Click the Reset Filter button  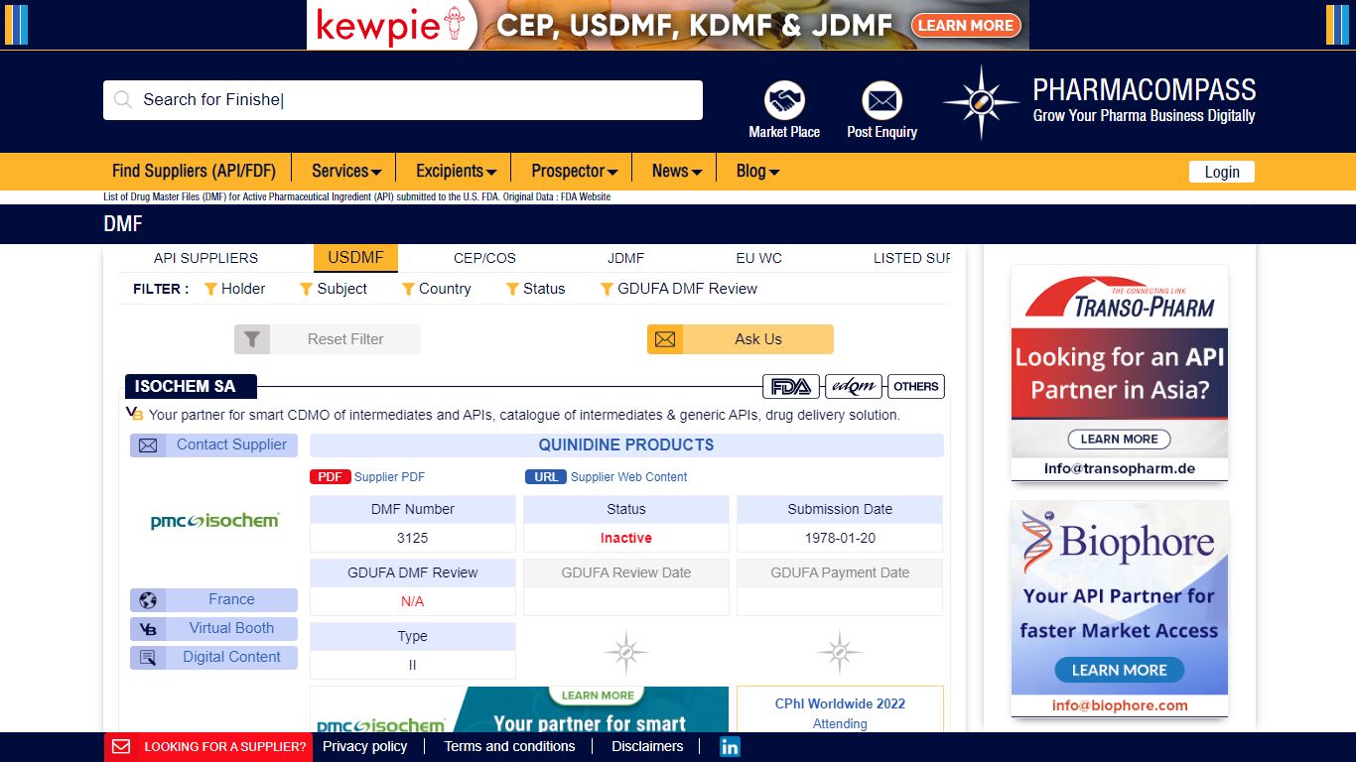coord(328,339)
